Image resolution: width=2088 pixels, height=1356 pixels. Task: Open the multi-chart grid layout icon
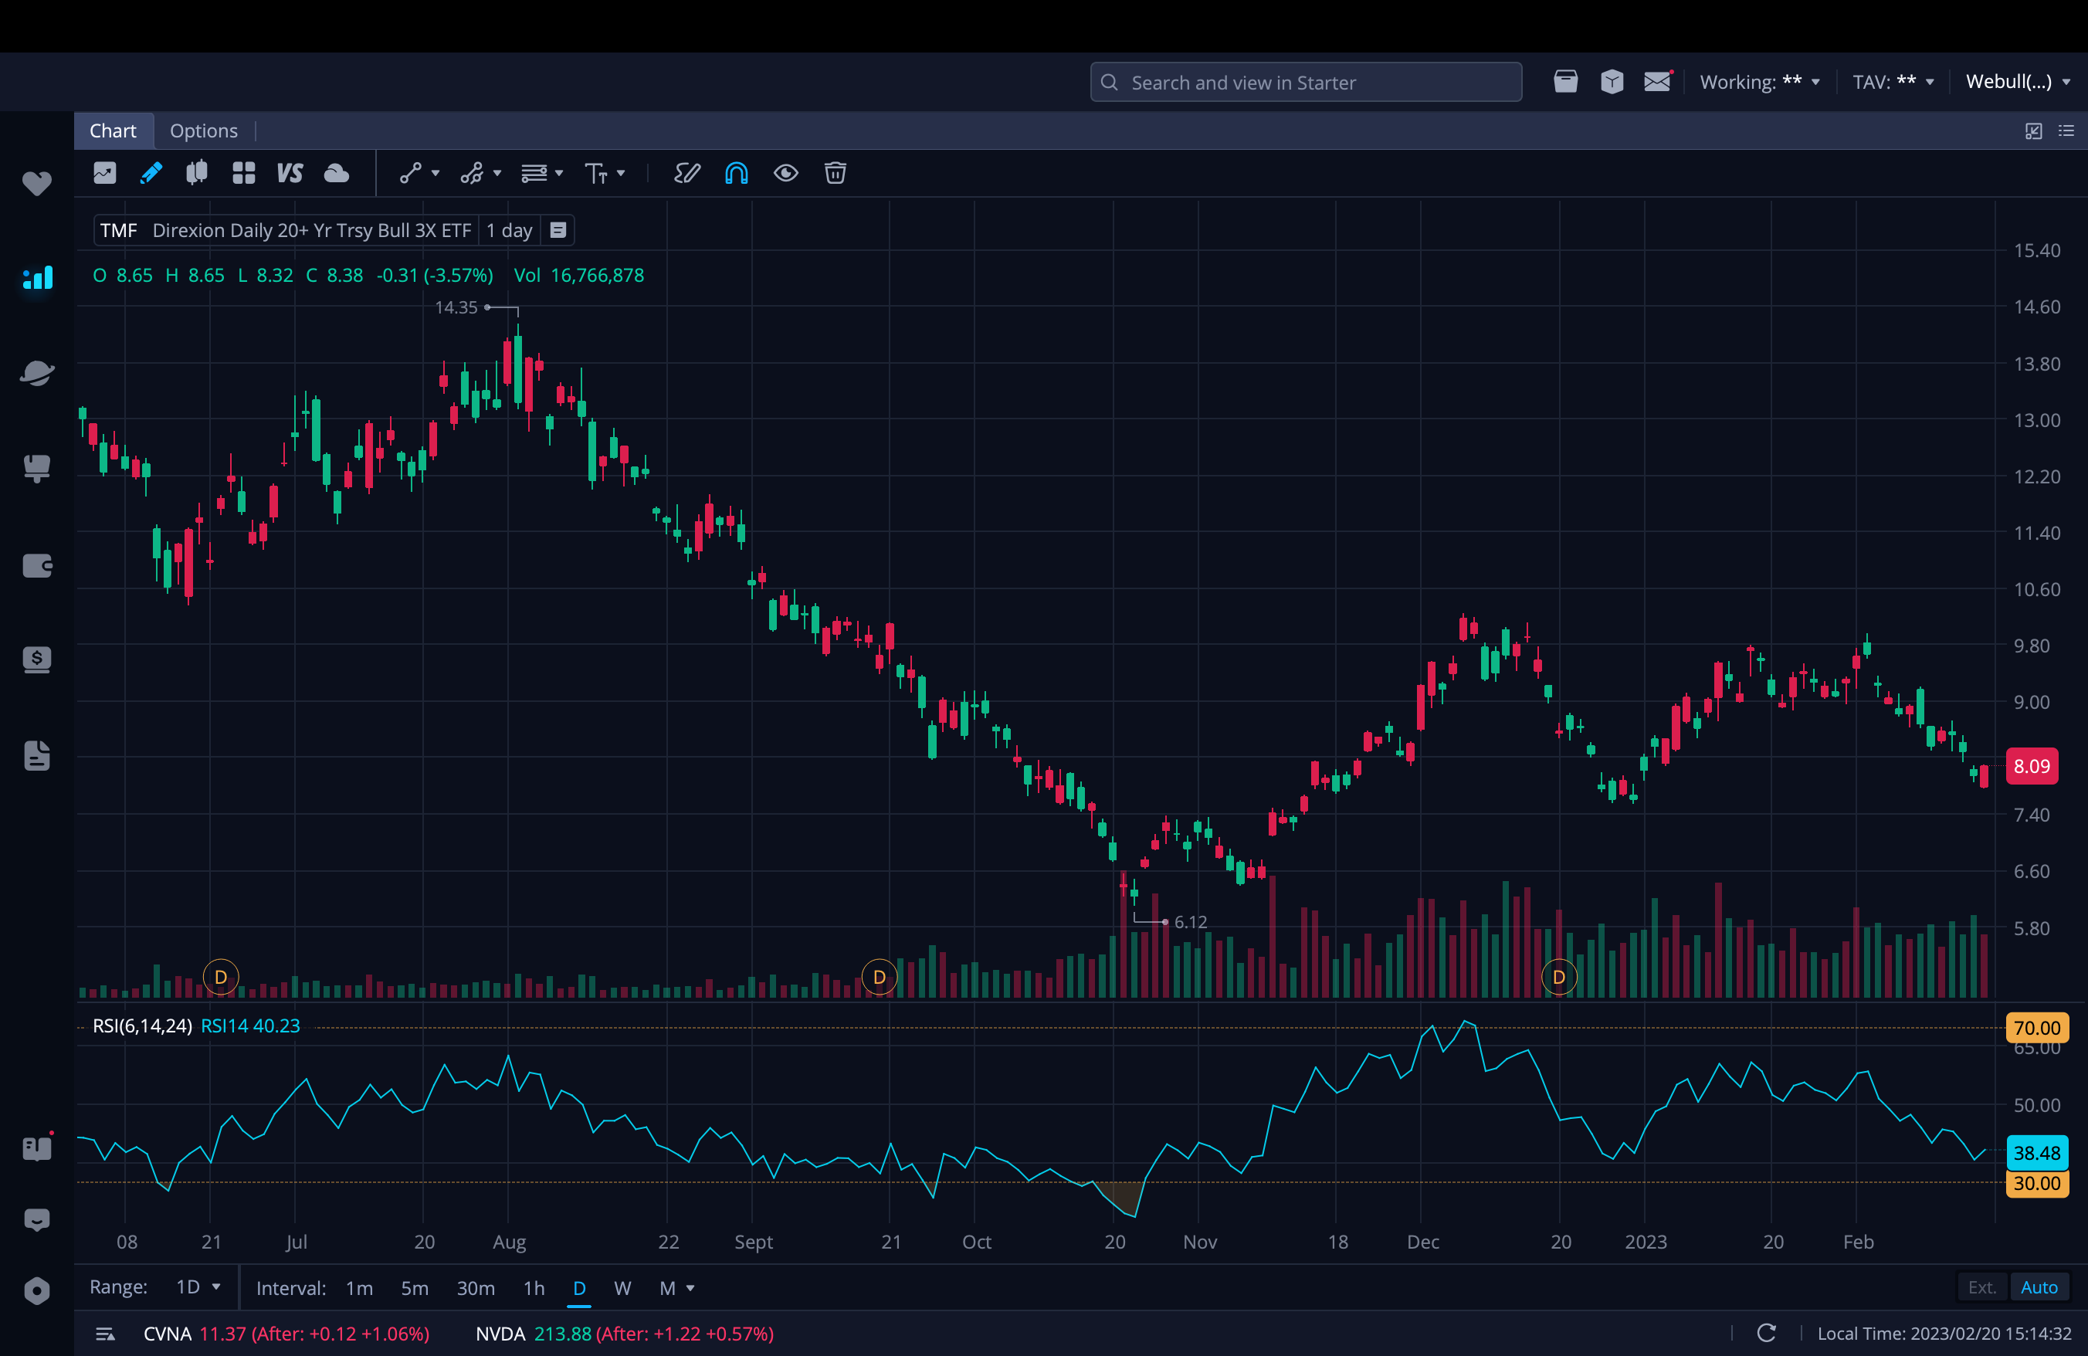[x=244, y=173]
